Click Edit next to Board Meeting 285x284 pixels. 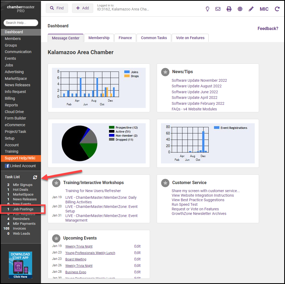click(x=137, y=259)
